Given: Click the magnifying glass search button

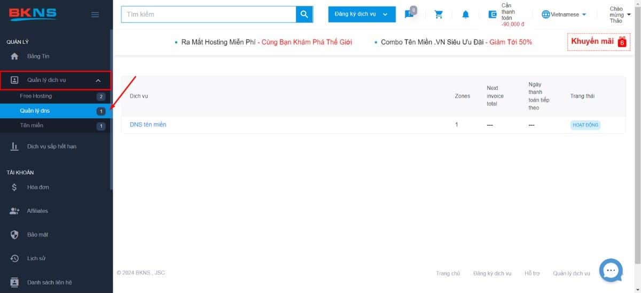Looking at the screenshot, I should tap(304, 14).
